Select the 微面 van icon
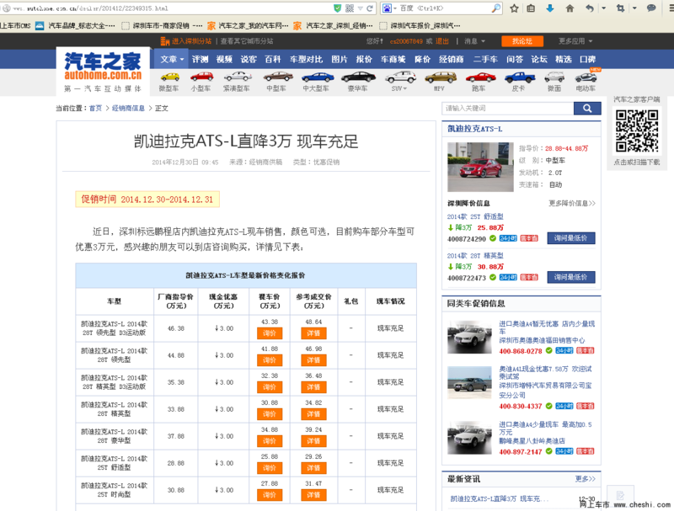 [554, 77]
